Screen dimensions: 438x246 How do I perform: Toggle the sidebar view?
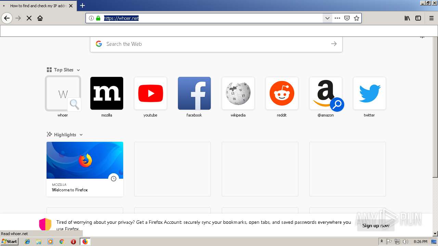(x=418, y=18)
